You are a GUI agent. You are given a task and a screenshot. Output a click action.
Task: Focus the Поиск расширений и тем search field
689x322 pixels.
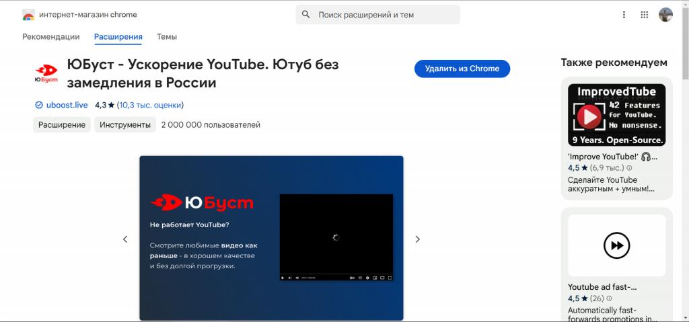click(x=378, y=15)
